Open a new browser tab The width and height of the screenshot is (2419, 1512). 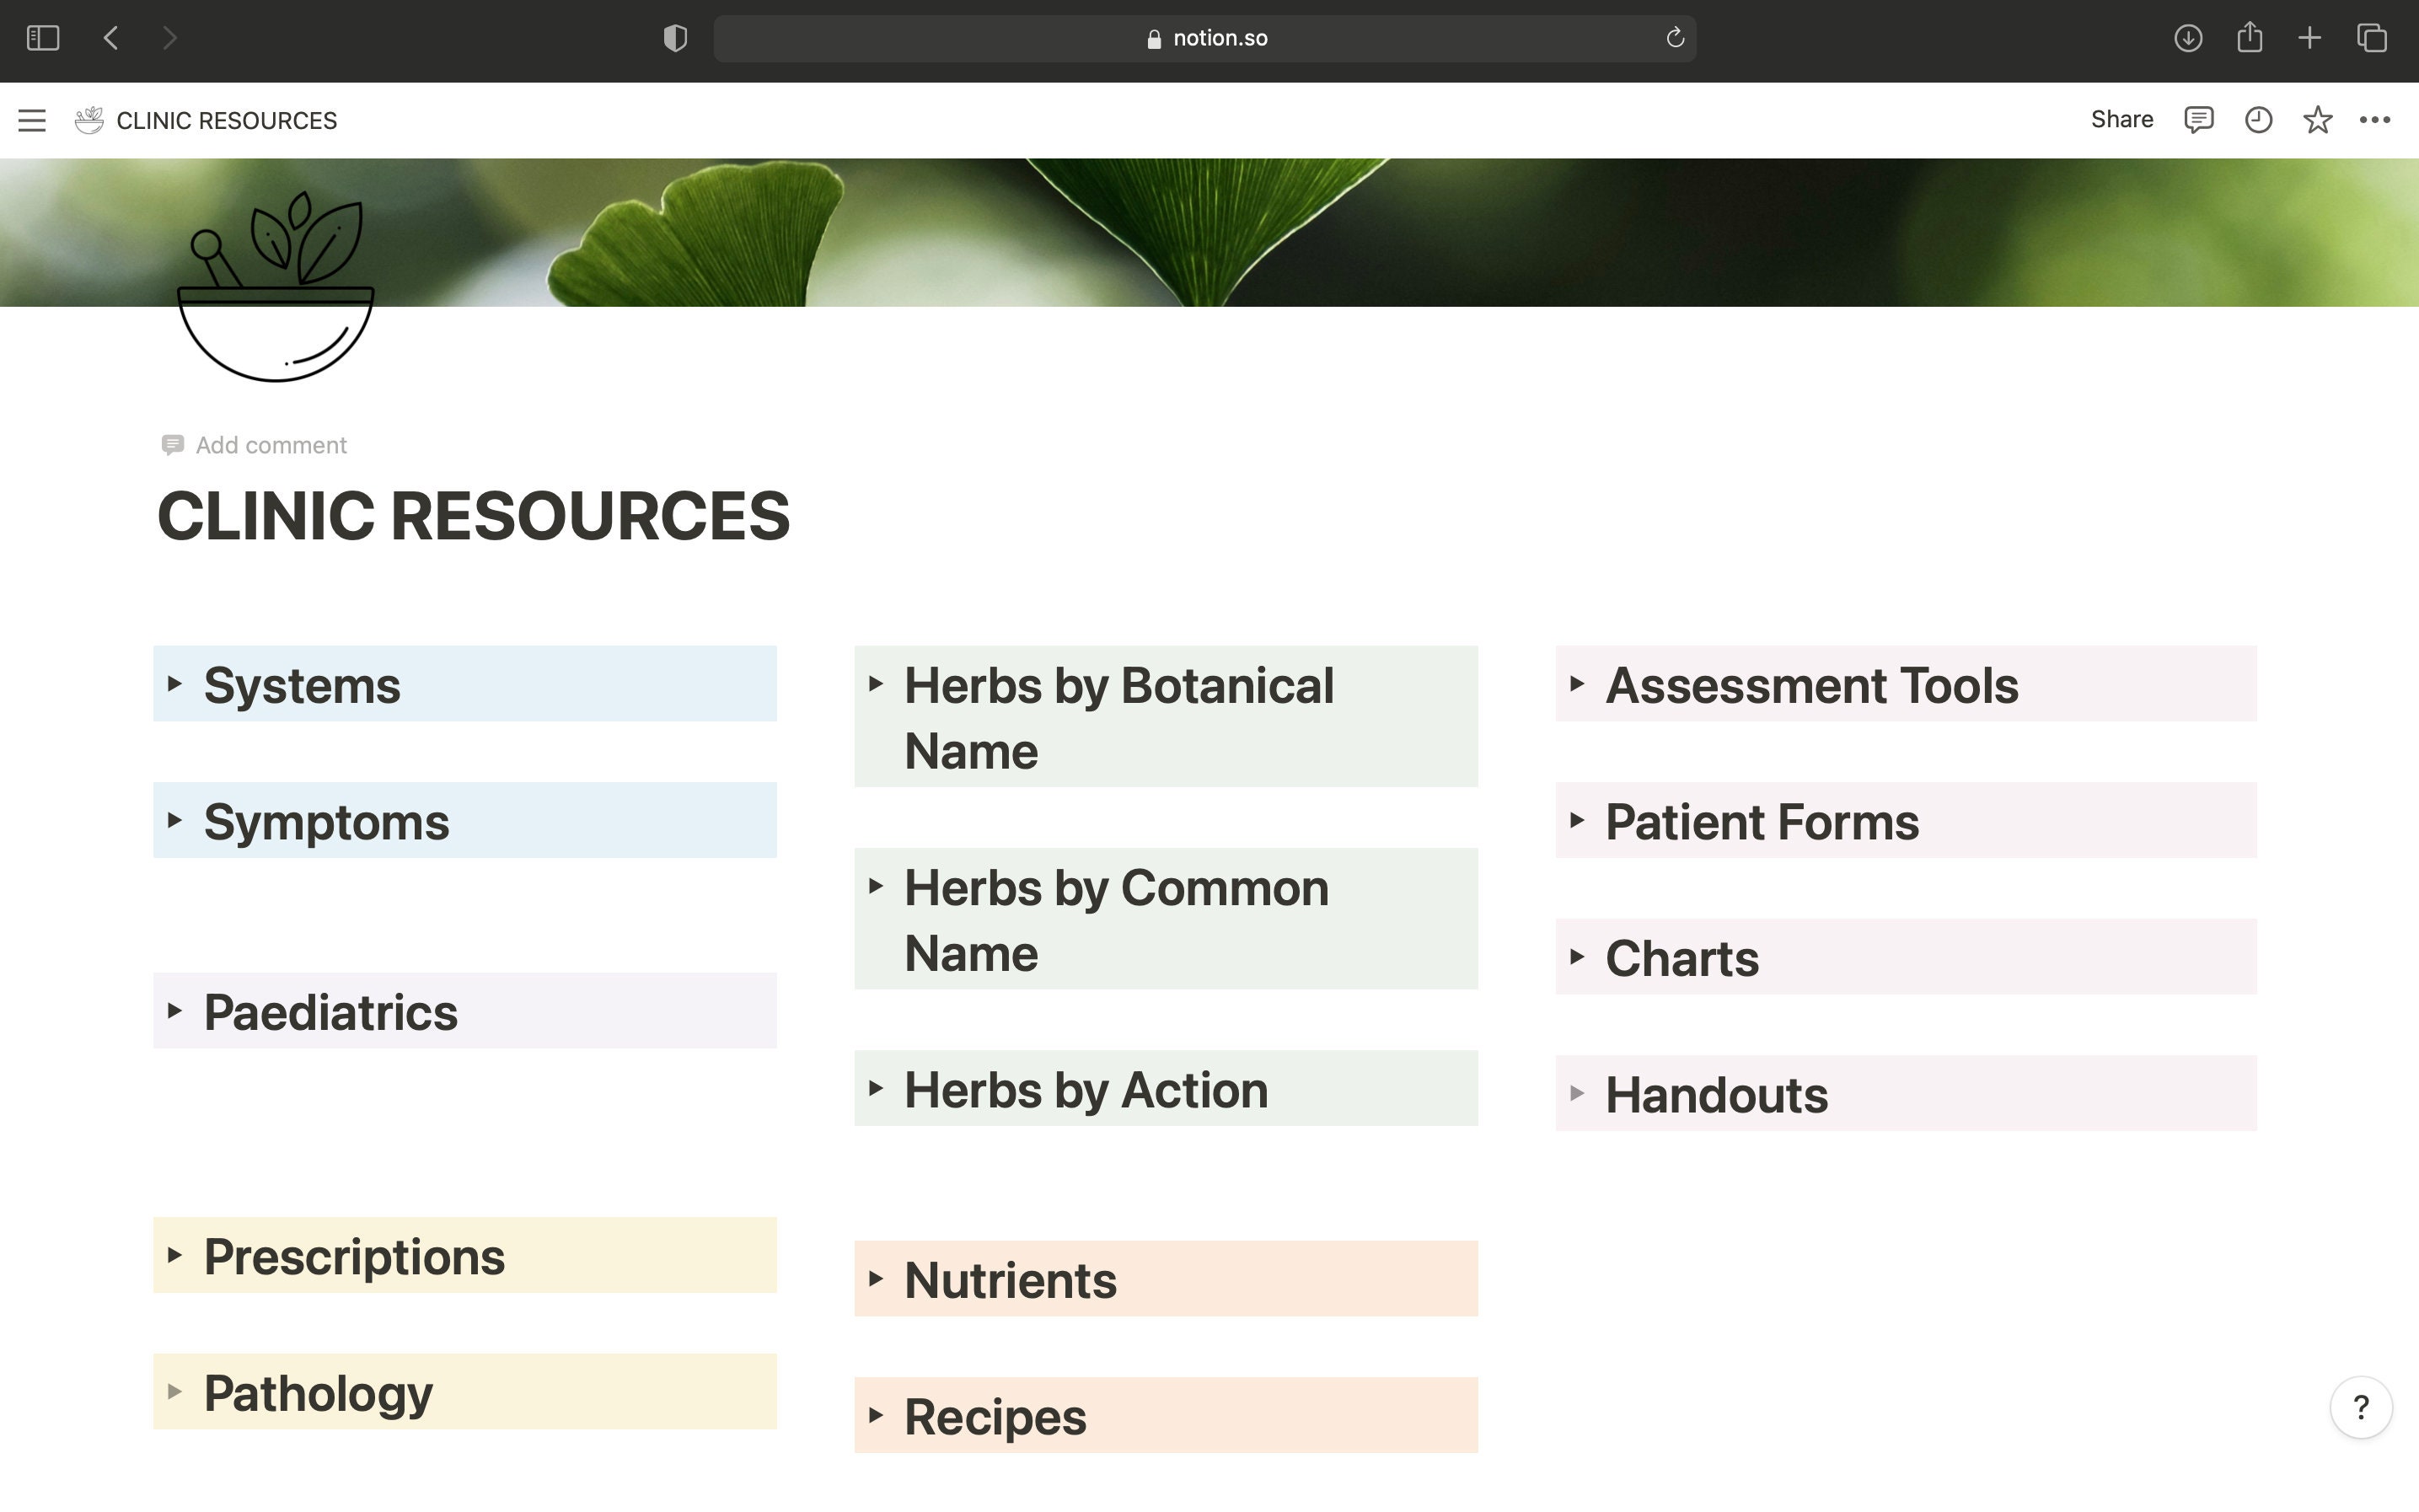(x=2310, y=38)
